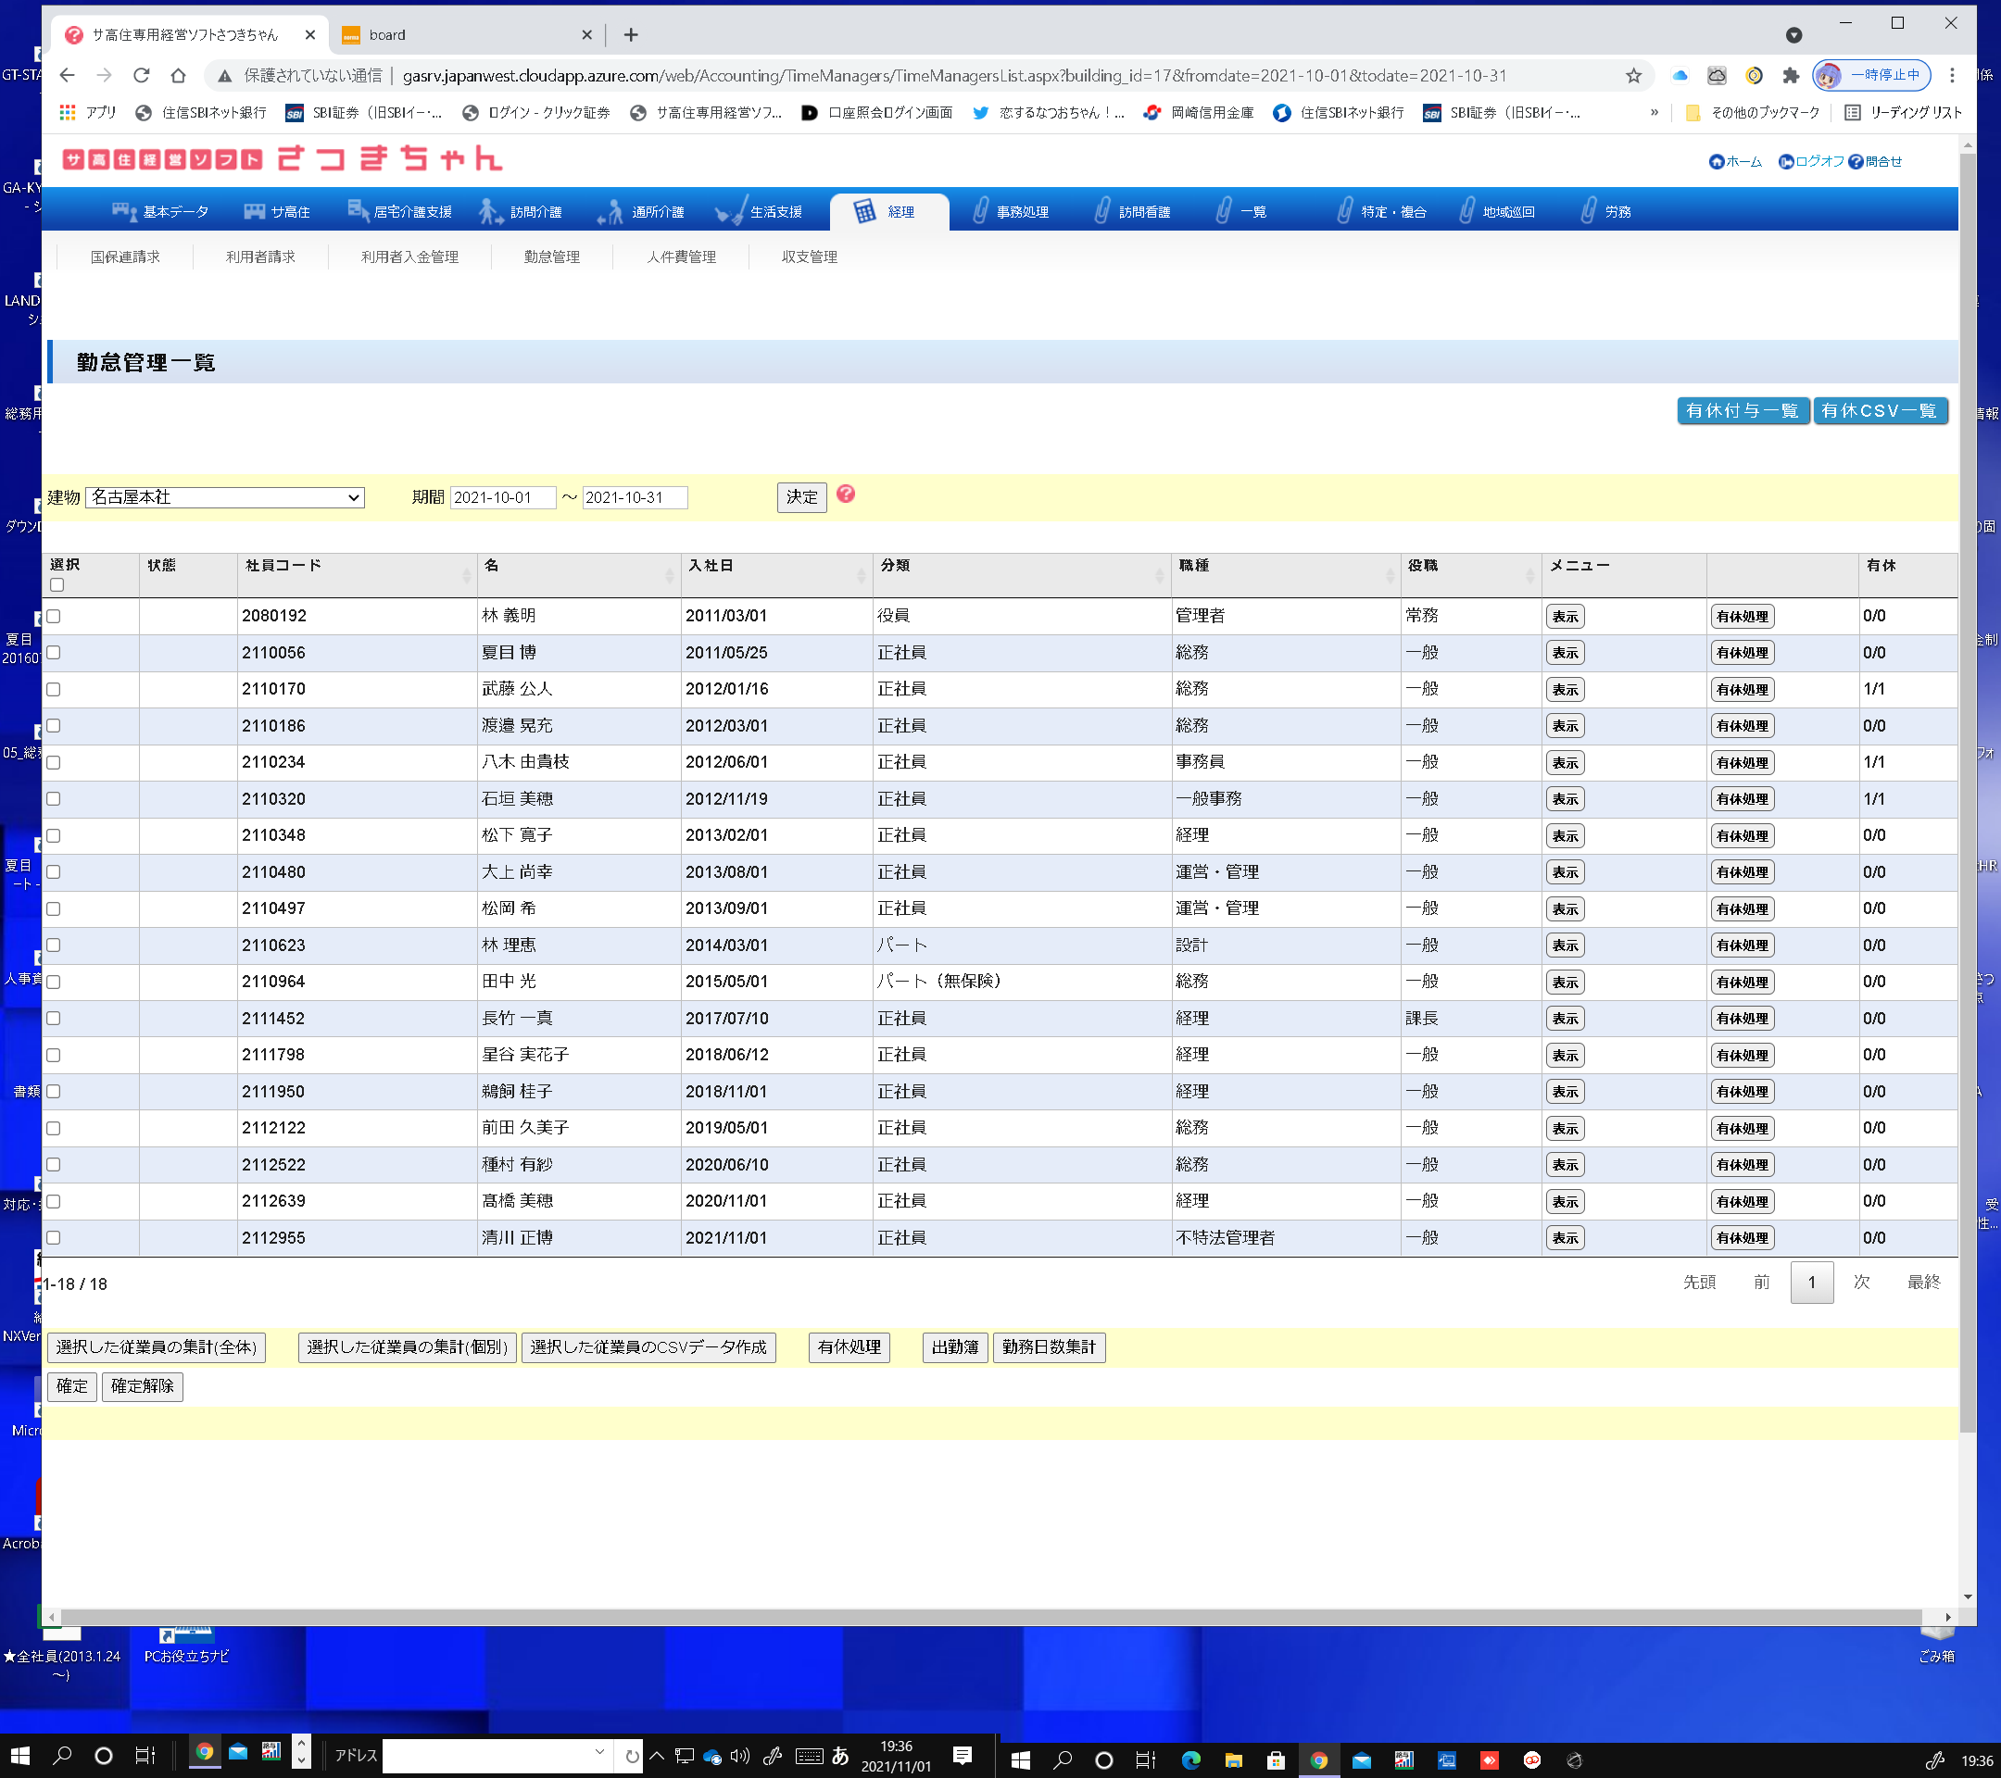
Task: Click the 有休付与一覧 button
Action: [1742, 411]
